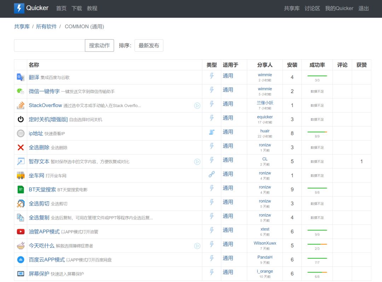The width and height of the screenshot is (382, 282).
Task: Click the Google Translate icon beside 翻译
Action: click(21, 77)
